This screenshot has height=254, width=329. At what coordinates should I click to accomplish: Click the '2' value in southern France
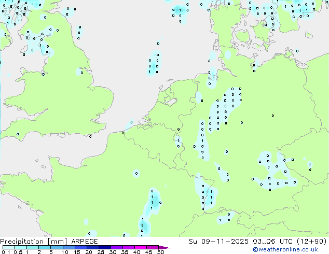click(x=142, y=225)
